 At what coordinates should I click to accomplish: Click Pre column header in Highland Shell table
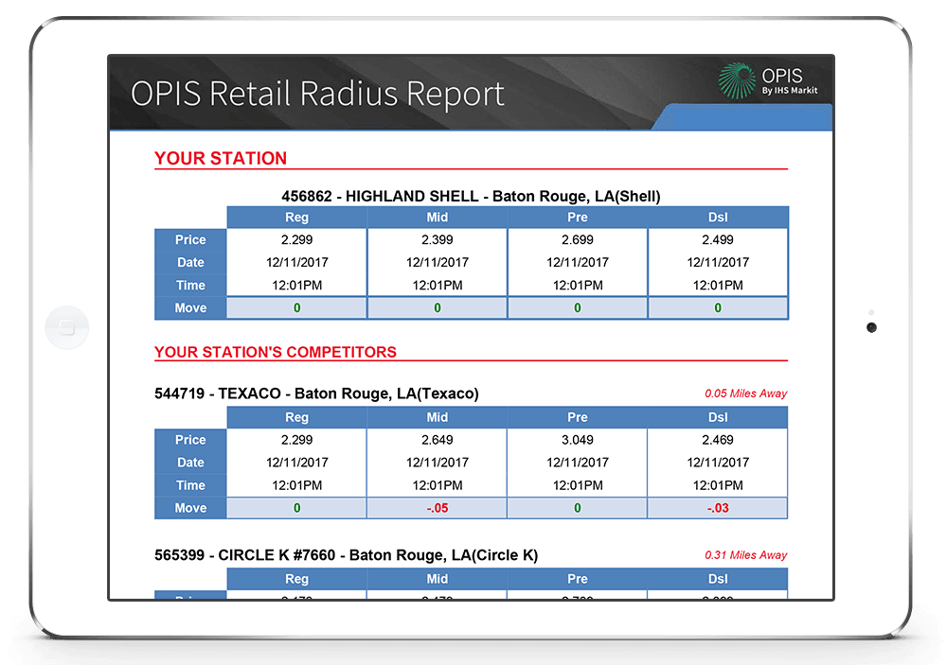(x=578, y=218)
